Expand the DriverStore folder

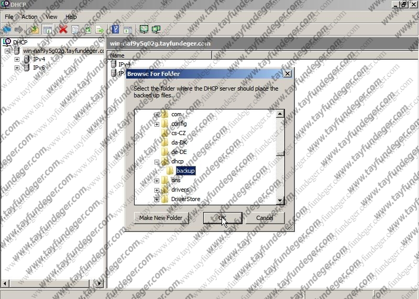157,200
